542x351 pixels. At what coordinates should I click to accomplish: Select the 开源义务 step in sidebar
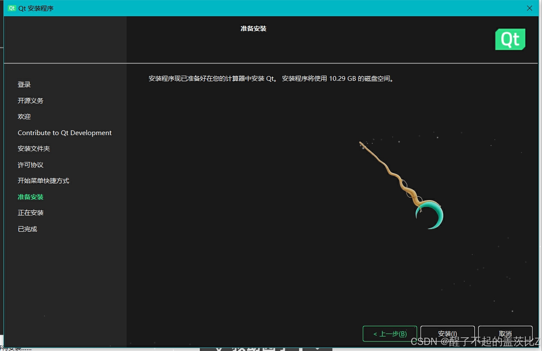pyautogui.click(x=30, y=101)
